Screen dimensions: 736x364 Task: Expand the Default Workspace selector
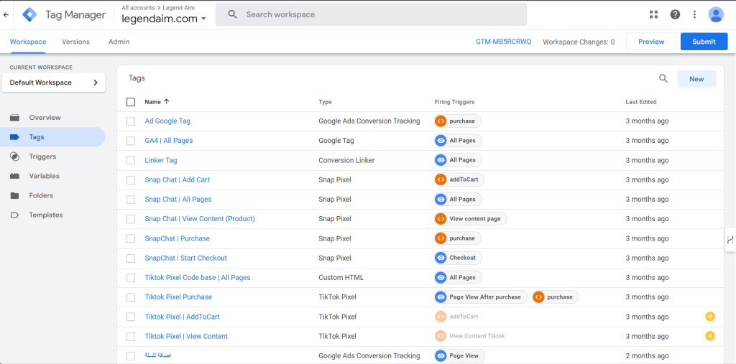click(54, 83)
